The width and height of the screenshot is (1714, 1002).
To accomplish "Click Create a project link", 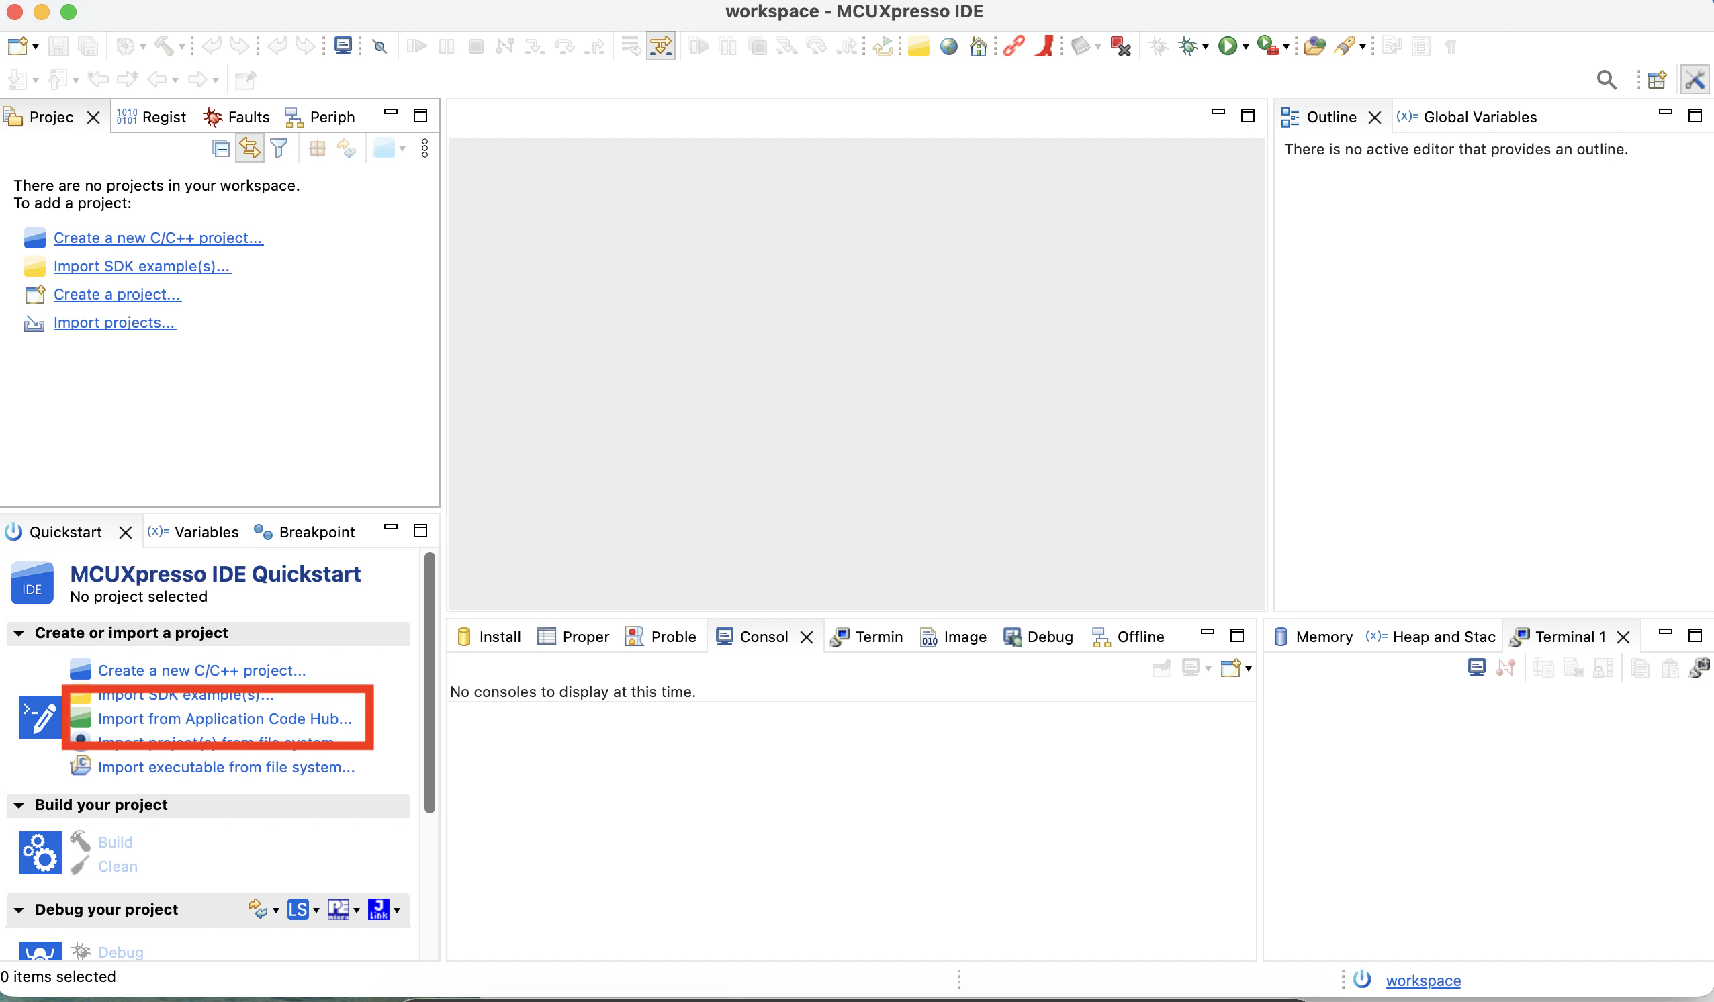I will [x=118, y=295].
